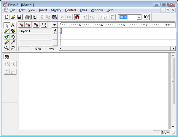
Task: Open the Insert menu
Action: pyautogui.click(x=43, y=10)
